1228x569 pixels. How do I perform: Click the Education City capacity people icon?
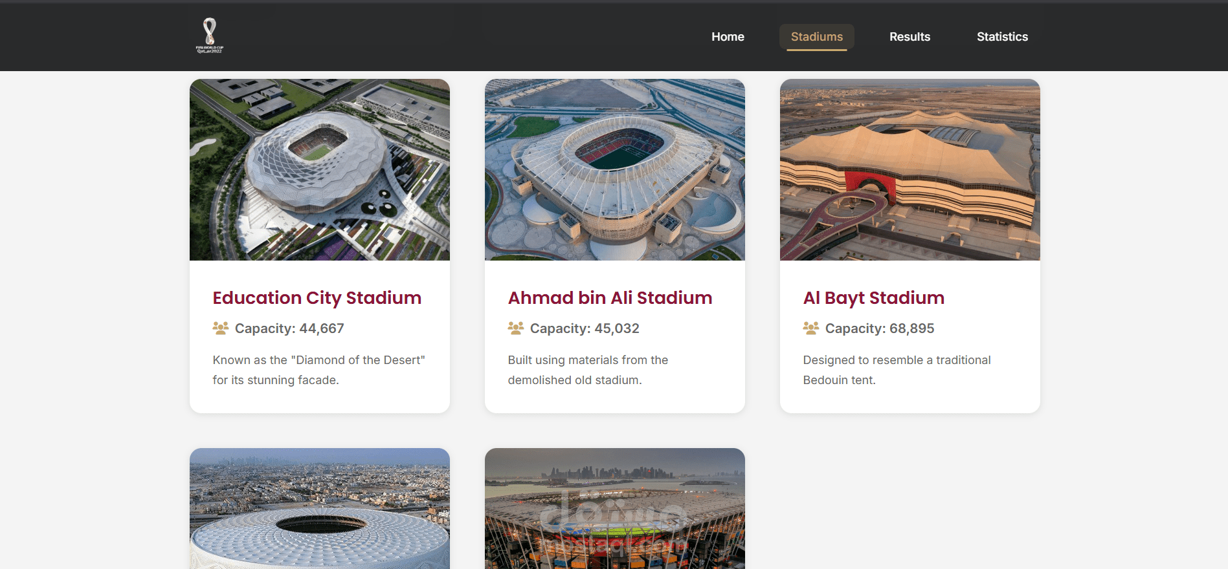coord(220,328)
